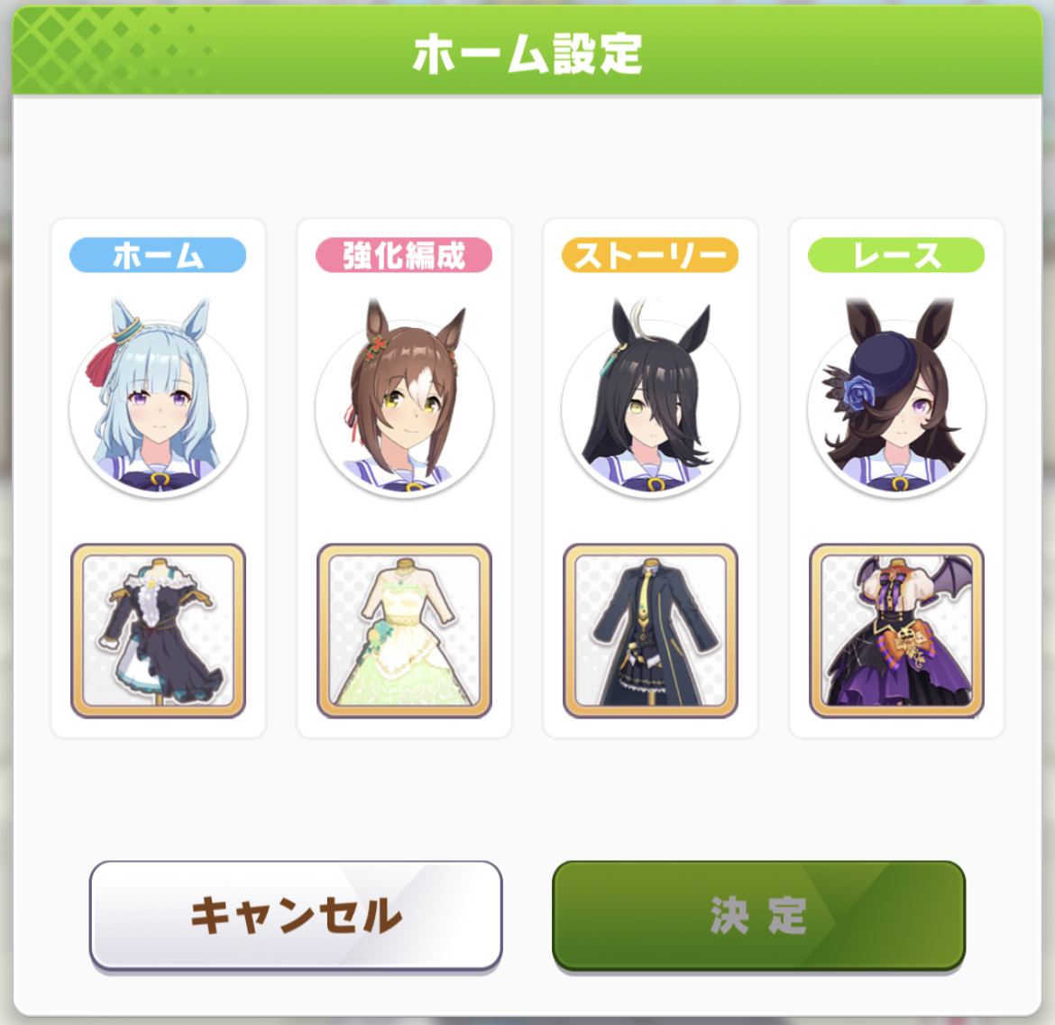This screenshot has height=1025, width=1055.
Task: Click the blue ホーム category label
Action: 158,255
